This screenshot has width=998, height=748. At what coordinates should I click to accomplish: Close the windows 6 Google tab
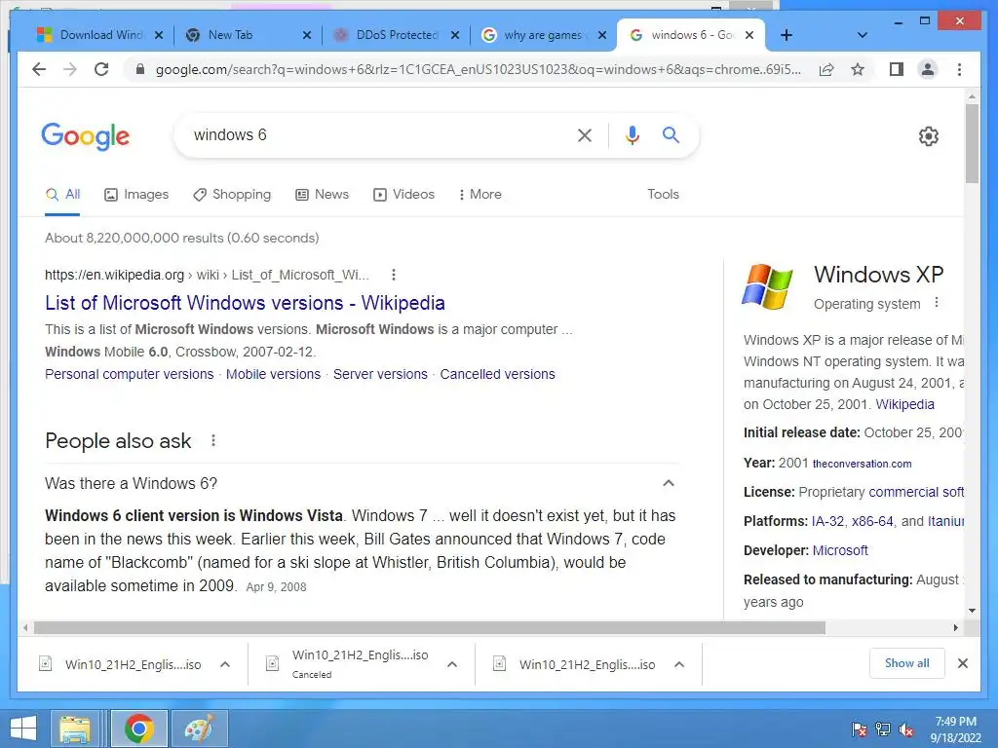pos(749,35)
